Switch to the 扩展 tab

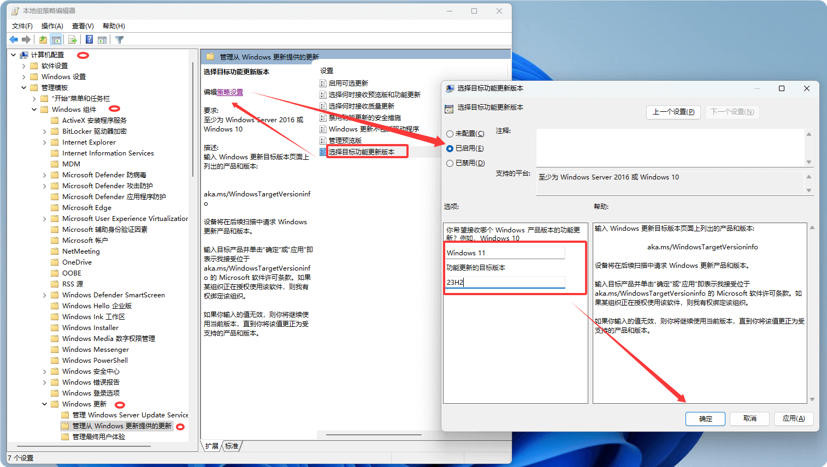212,446
